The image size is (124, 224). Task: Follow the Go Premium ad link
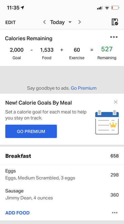pos(84,88)
